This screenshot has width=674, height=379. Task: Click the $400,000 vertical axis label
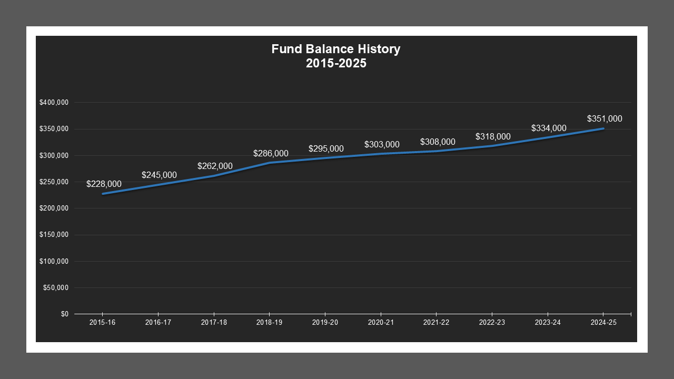[x=54, y=102]
